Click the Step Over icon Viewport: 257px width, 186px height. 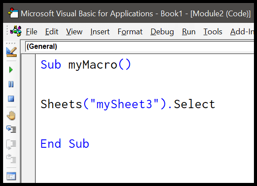[11, 144]
